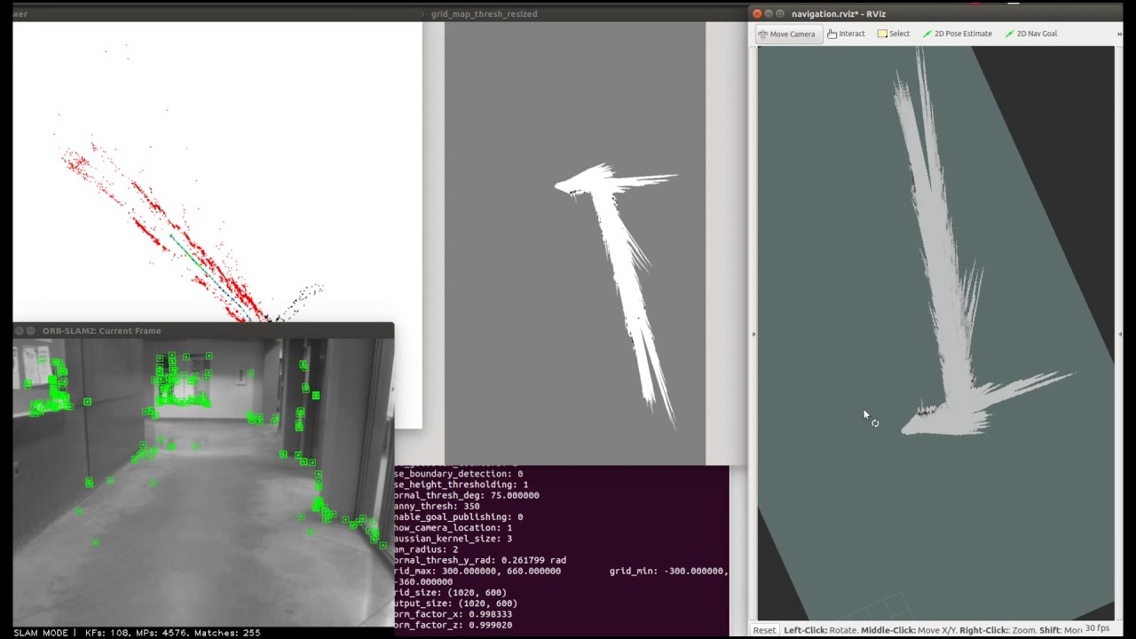This screenshot has height=639, width=1136.
Task: Pick the 2D Pose Estimate arrow tool
Action: point(957,34)
